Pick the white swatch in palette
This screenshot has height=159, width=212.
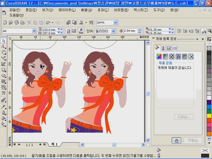[x=209, y=98]
